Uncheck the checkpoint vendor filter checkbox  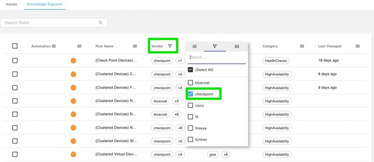click(190, 94)
